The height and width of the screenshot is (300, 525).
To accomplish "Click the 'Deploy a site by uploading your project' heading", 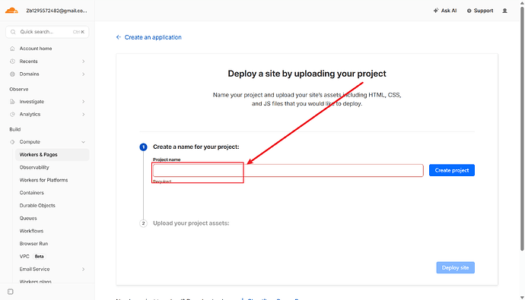I will coord(307,74).
